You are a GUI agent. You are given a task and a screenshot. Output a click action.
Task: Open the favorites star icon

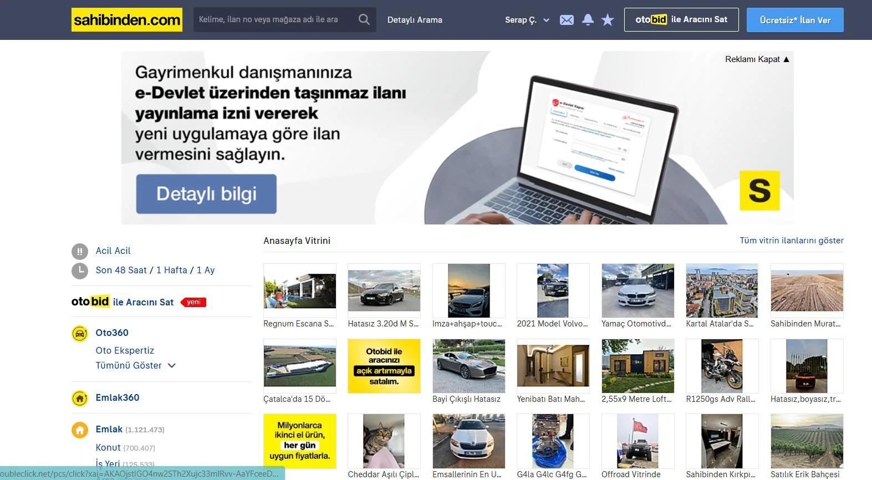608,20
